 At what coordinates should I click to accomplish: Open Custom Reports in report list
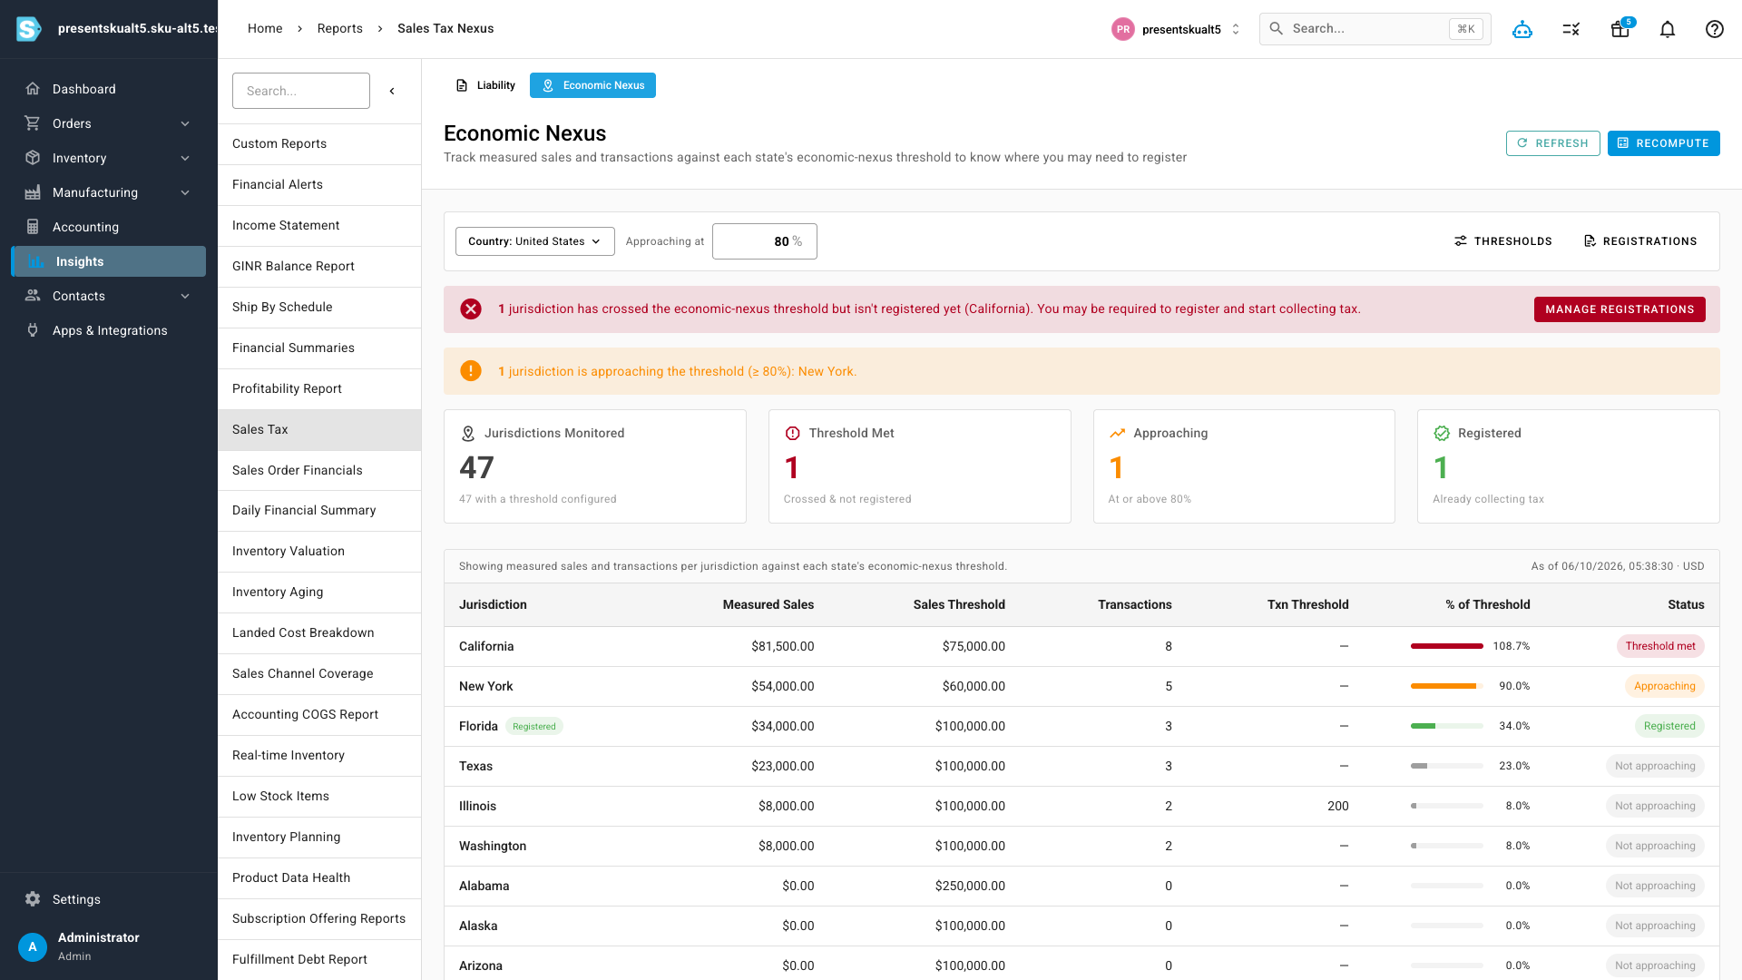319,143
